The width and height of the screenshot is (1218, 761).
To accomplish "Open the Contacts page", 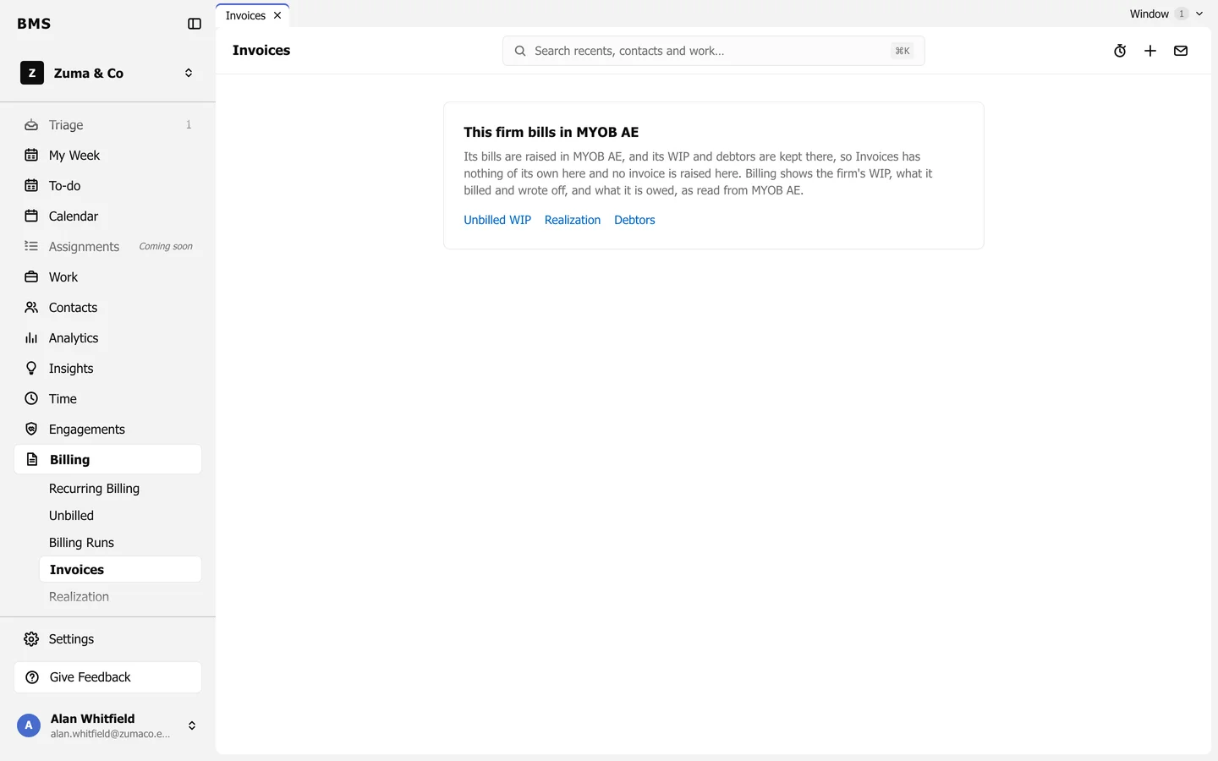I will point(107,308).
